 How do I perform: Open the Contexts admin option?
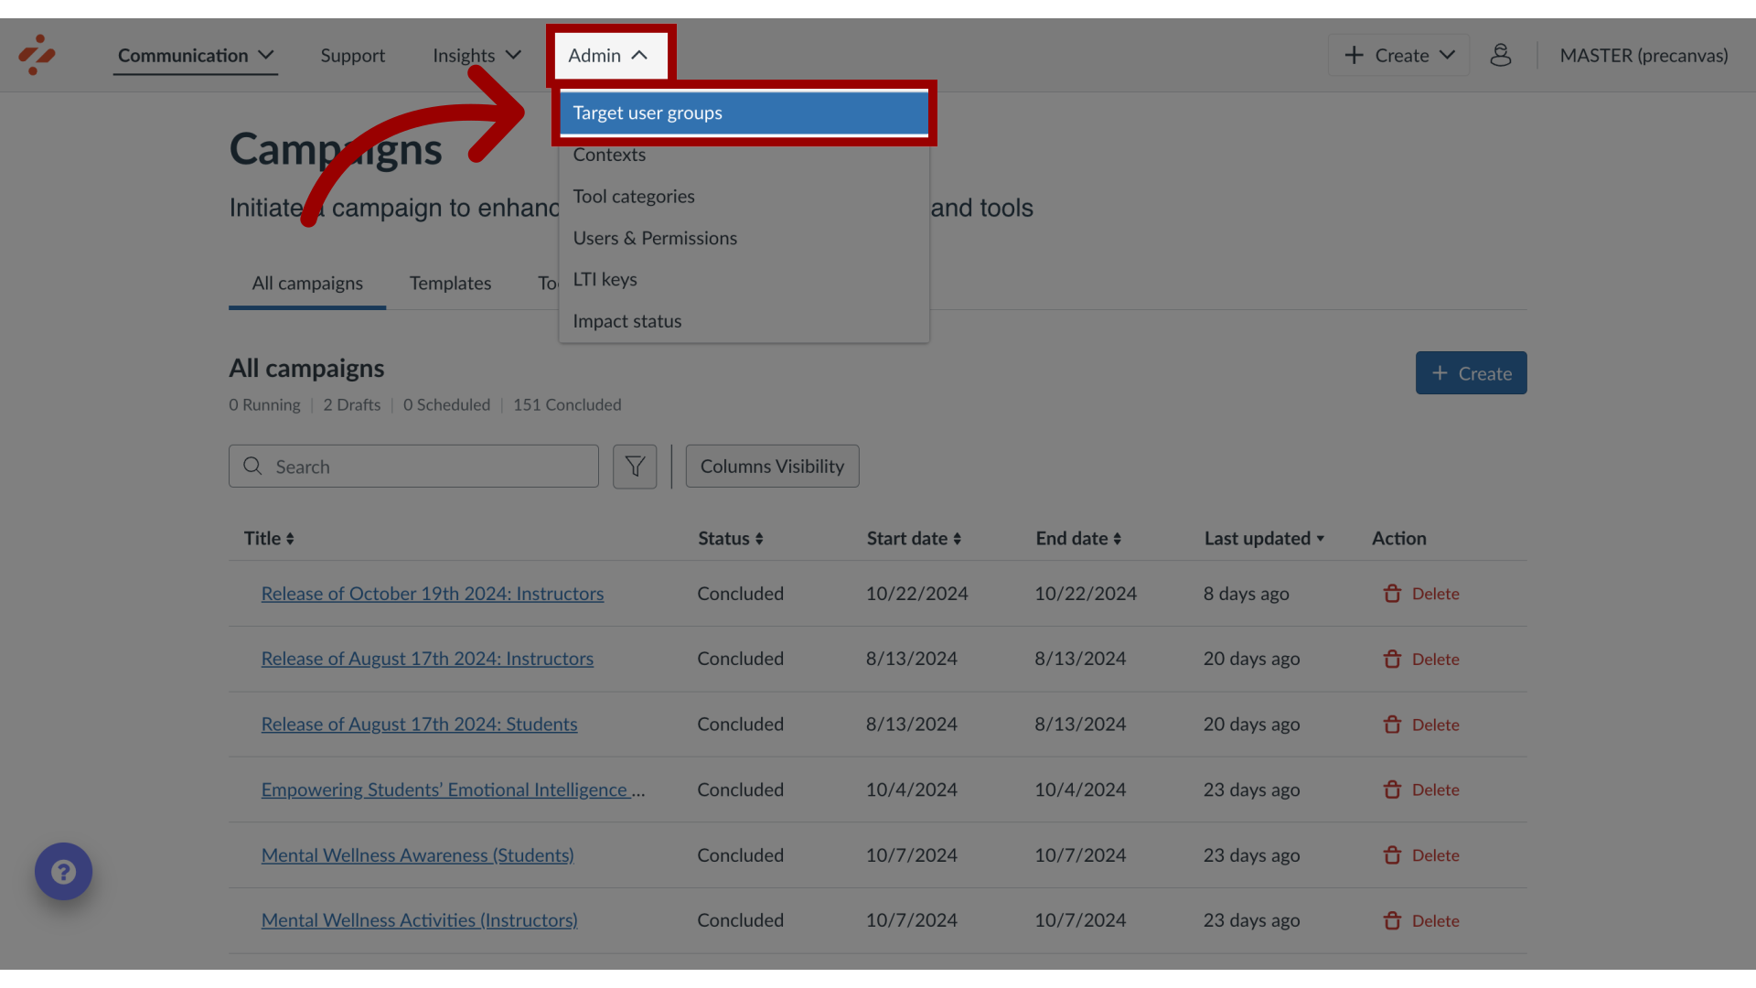click(609, 155)
